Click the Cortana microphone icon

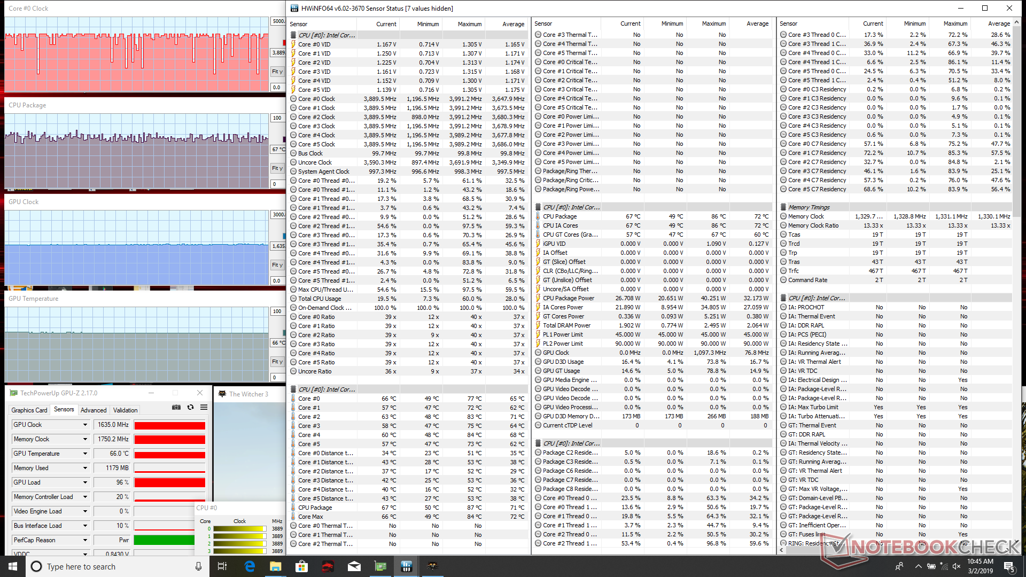(198, 566)
